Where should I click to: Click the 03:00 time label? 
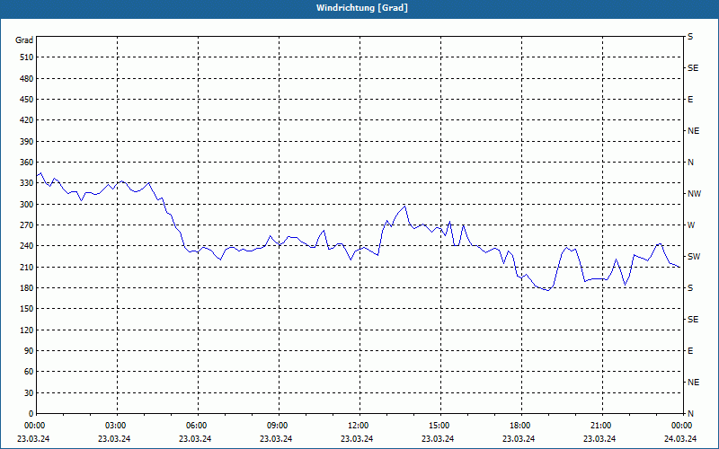point(118,426)
